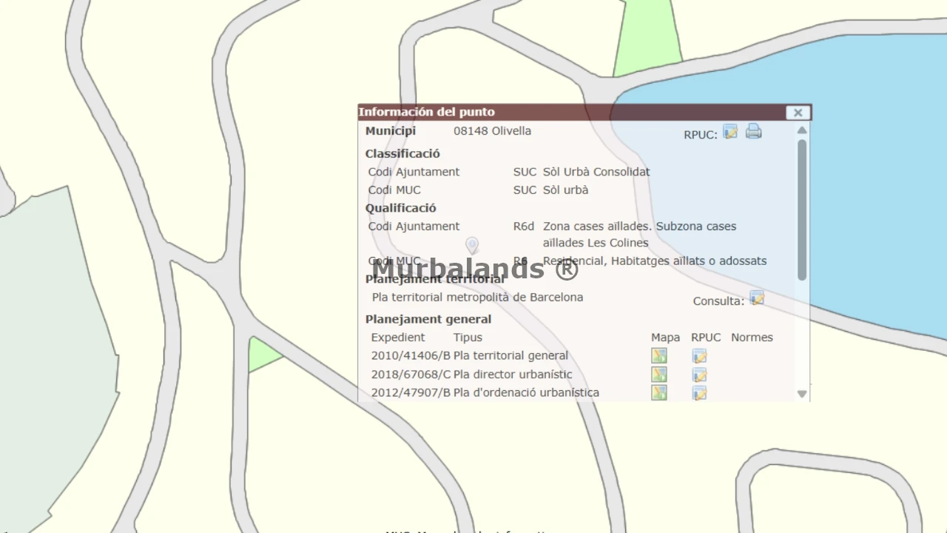947x533 pixels.
Task: Click the "Pla territorial general" row text
Action: click(510, 355)
